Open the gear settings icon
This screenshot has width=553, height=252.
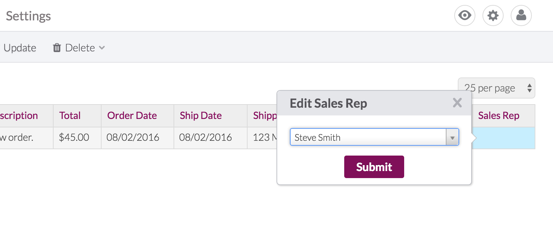click(493, 15)
